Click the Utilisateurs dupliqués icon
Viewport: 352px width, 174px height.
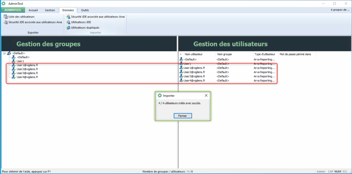(x=68, y=27)
